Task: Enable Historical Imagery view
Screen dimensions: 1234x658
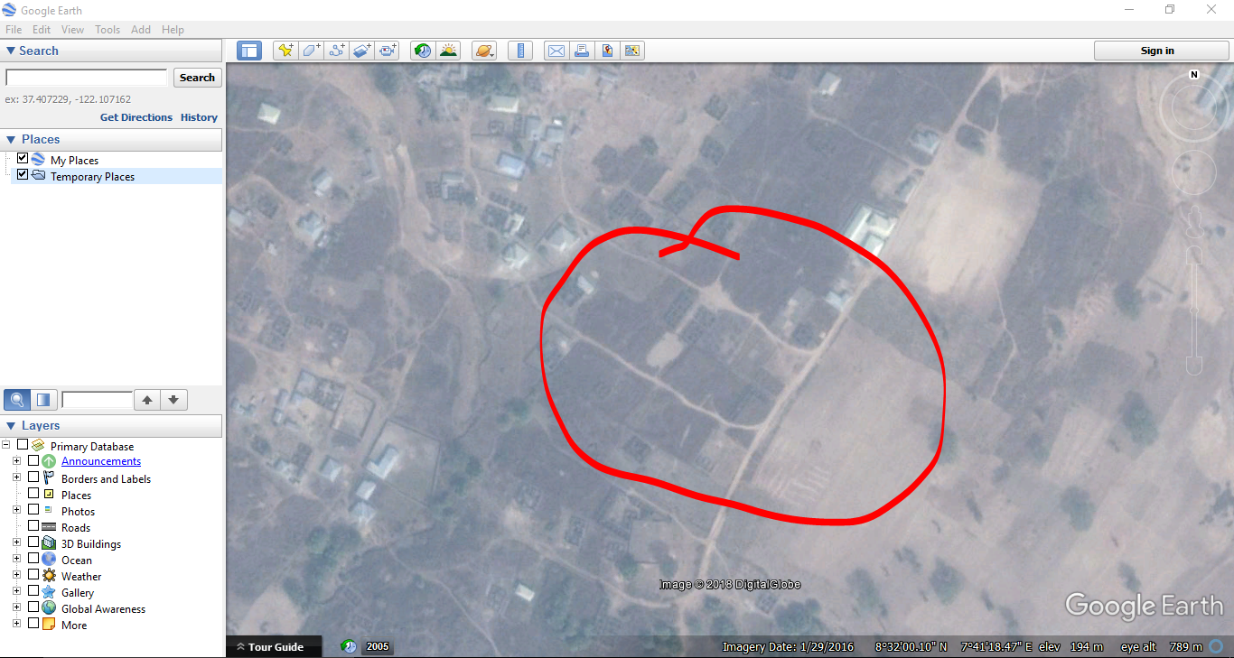Action: click(x=422, y=51)
